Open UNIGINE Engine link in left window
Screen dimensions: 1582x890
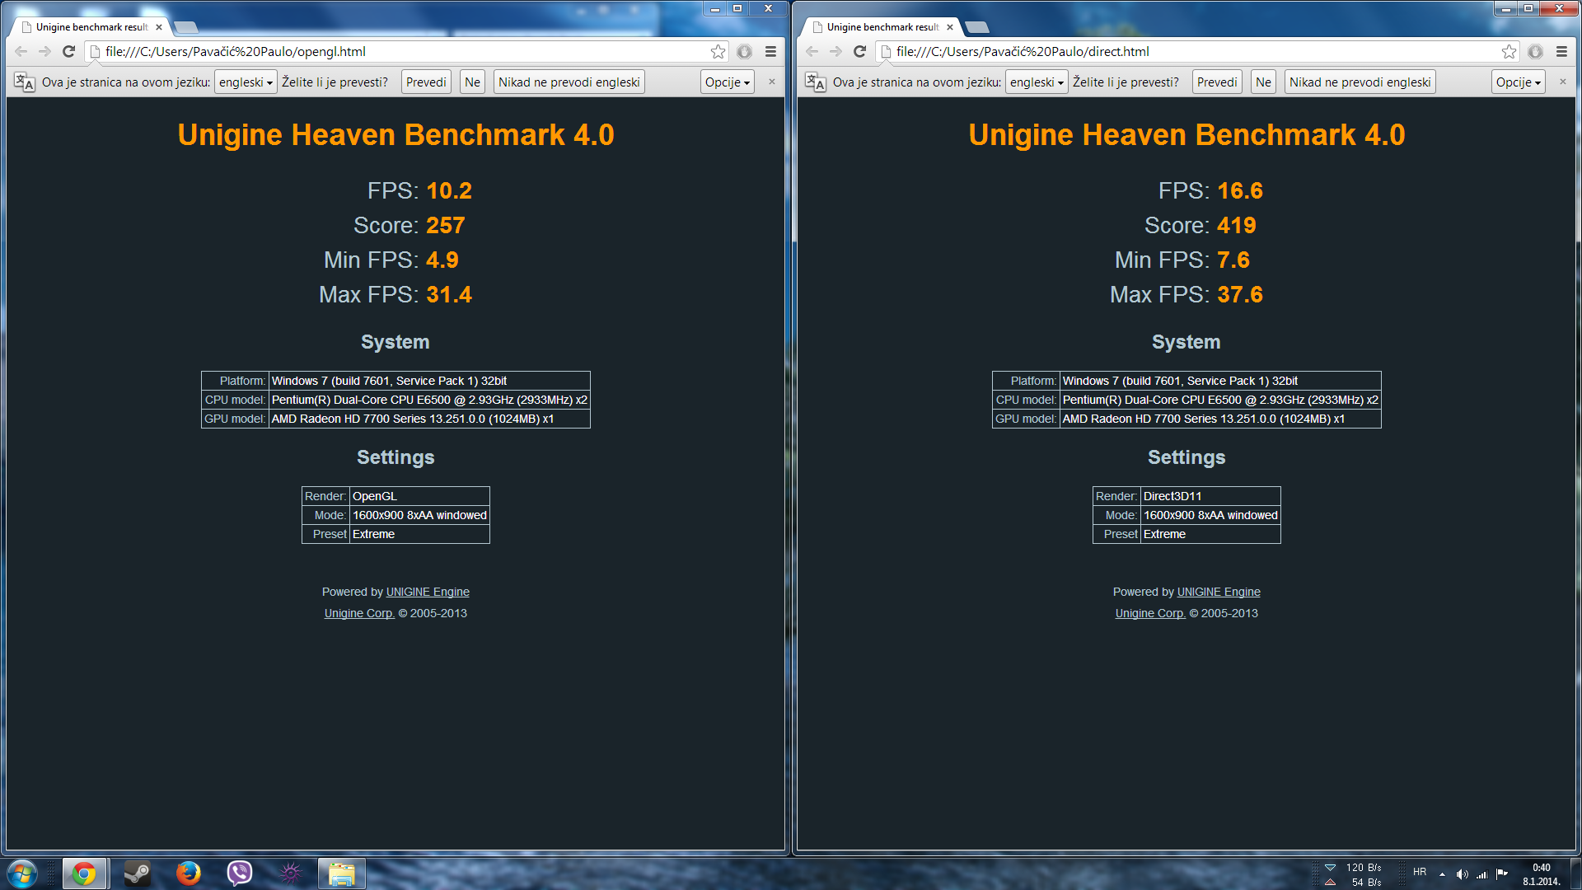pyautogui.click(x=428, y=592)
